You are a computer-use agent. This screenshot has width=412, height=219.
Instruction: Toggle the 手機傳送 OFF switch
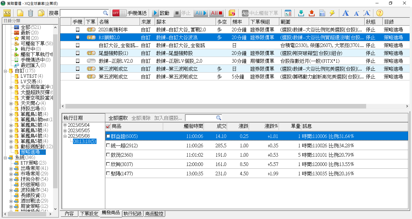click(x=119, y=13)
